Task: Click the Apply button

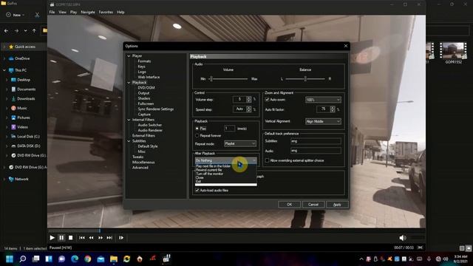Action: 337,205
